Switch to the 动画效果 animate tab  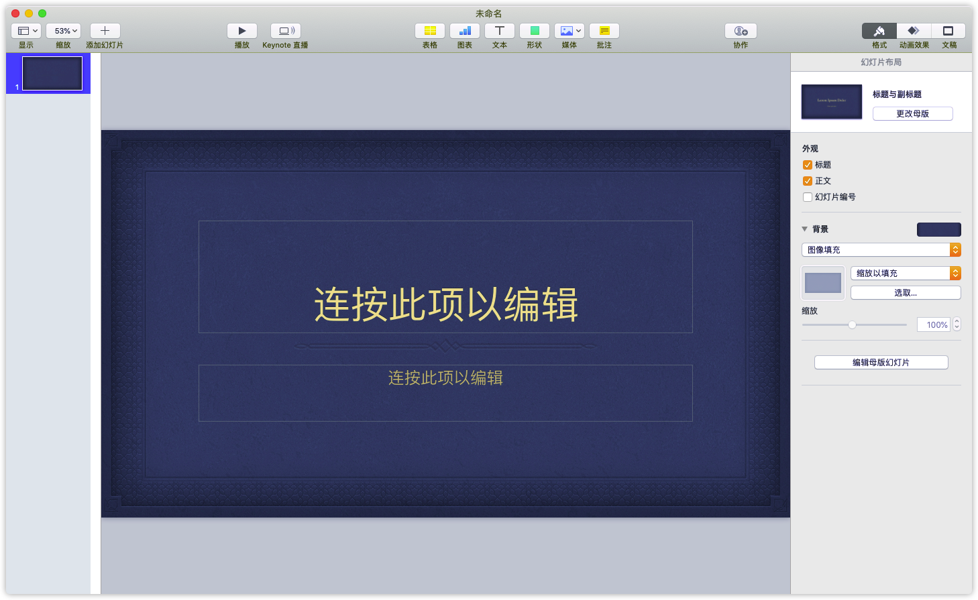point(914,31)
